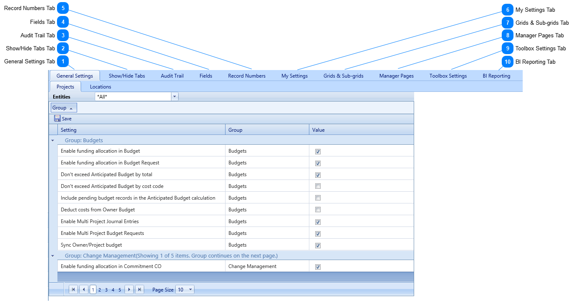Go to page 2

click(x=100, y=290)
